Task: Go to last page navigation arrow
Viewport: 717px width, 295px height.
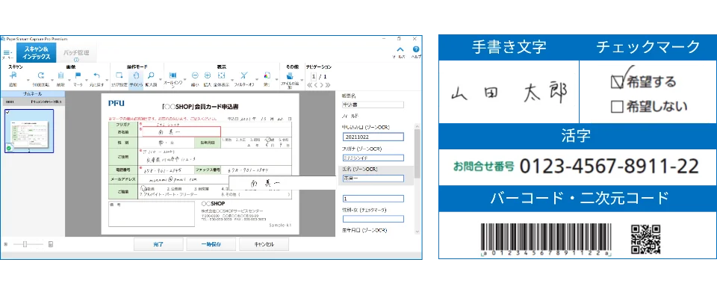Action: [x=327, y=85]
